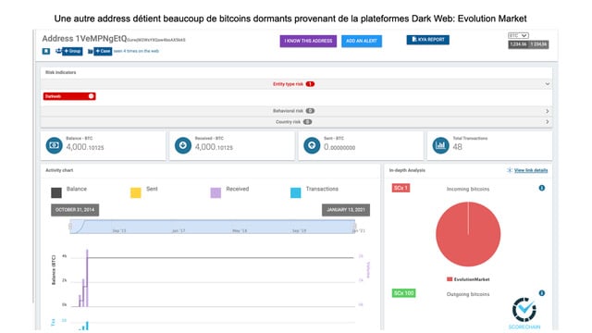Click the Balance BTC wallet icon

(x=54, y=145)
